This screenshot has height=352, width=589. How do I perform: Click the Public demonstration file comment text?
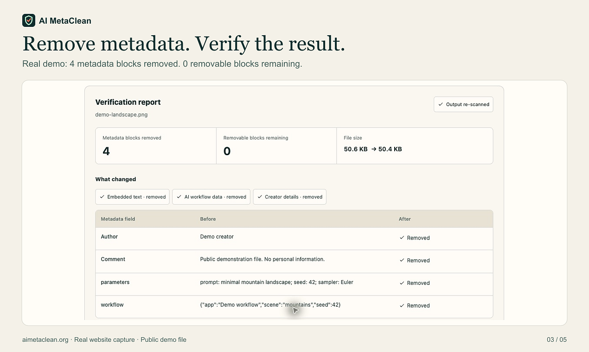(x=262, y=259)
